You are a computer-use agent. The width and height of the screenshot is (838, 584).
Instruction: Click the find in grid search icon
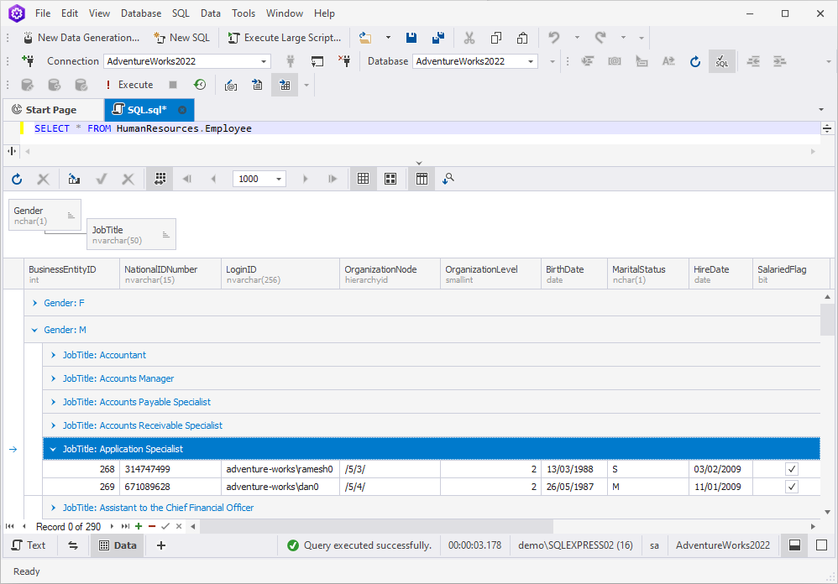pyautogui.click(x=448, y=179)
